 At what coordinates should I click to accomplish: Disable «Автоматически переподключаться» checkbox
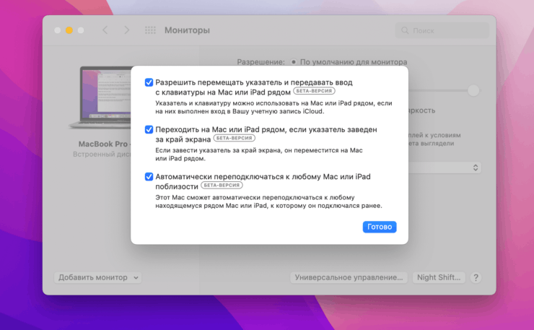click(x=149, y=176)
